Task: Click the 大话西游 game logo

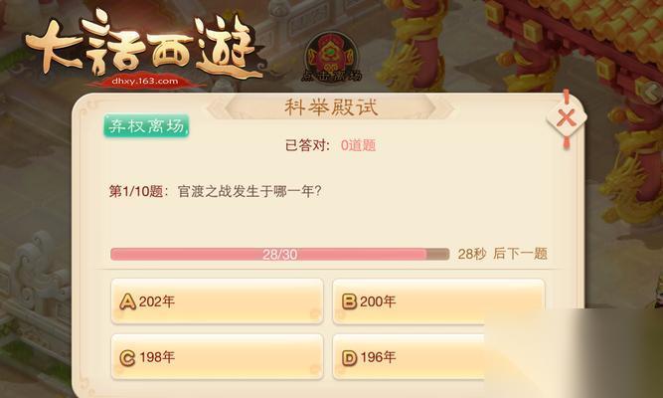Action: [143, 45]
